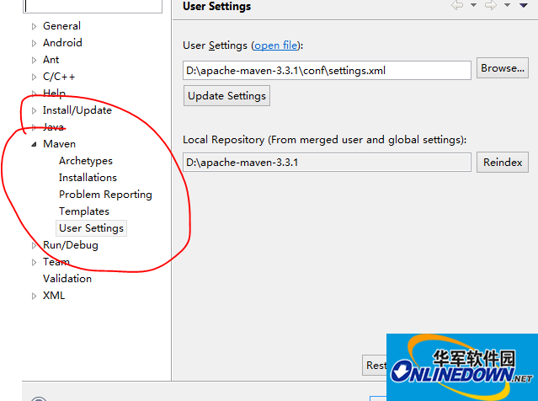Open Maven Archetypes page
This screenshot has height=401, width=538.
pyautogui.click(x=86, y=161)
